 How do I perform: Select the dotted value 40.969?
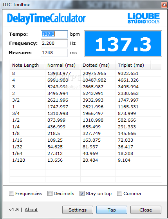point(90,153)
